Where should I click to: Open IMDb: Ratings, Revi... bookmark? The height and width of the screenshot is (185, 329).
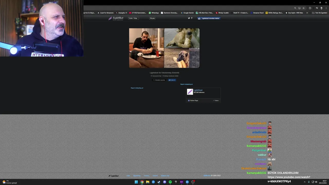pos(274,13)
